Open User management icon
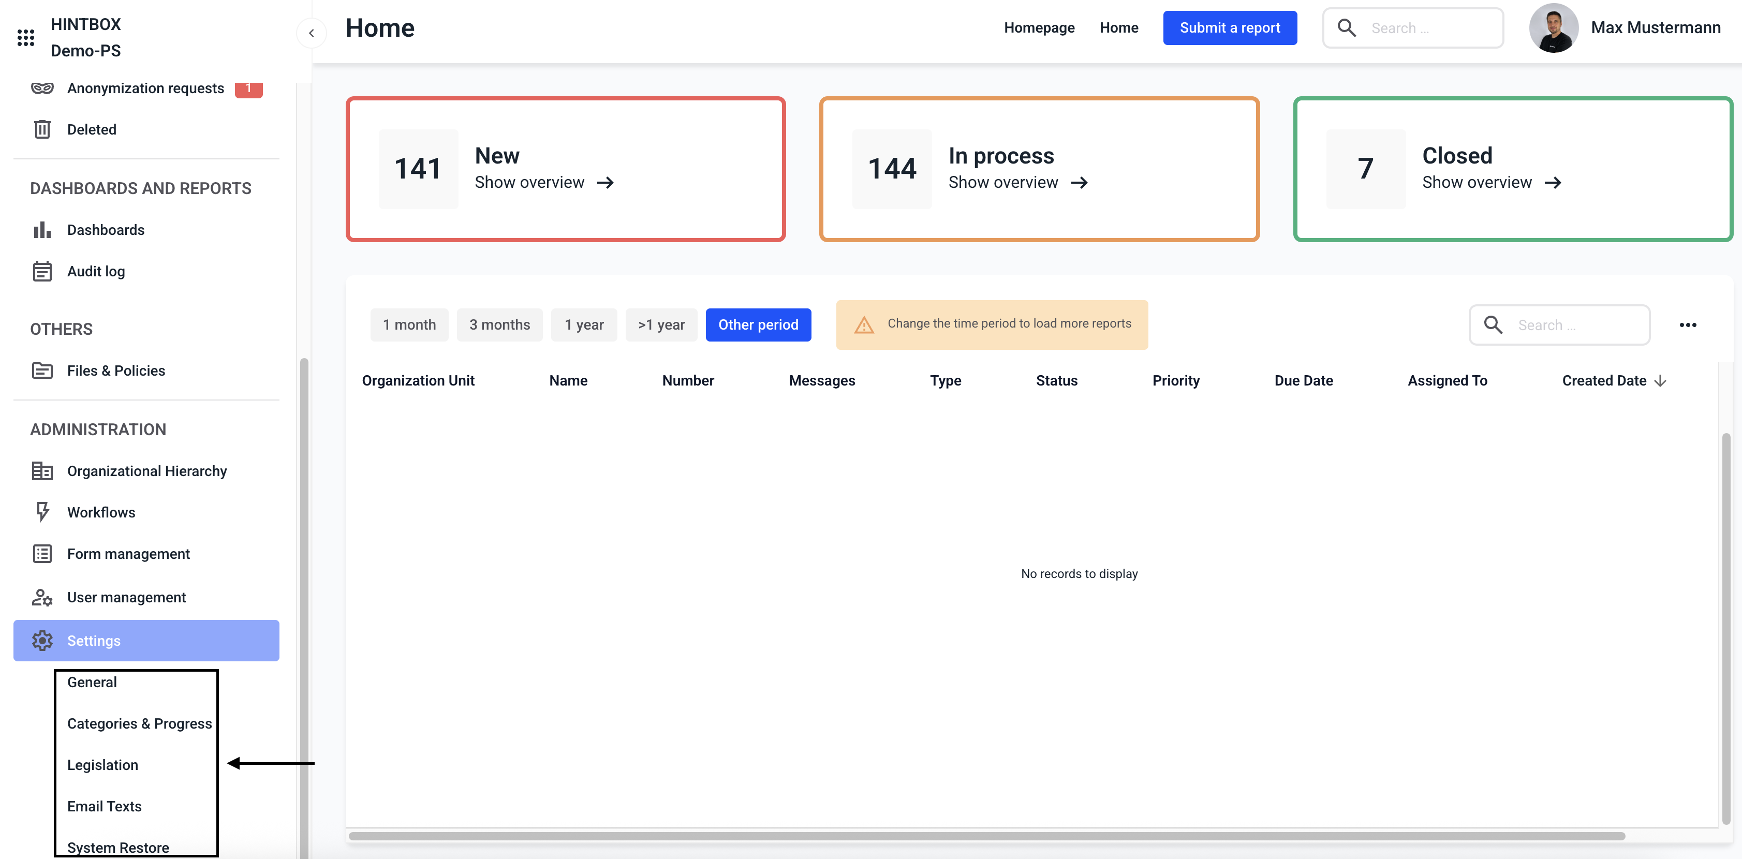The image size is (1742, 859). coord(42,597)
